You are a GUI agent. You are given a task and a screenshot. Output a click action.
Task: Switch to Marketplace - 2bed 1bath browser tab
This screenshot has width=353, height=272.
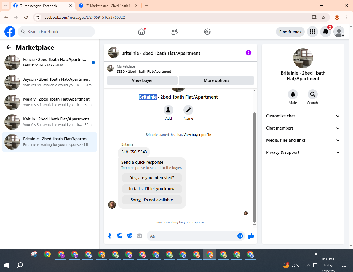click(x=108, y=6)
